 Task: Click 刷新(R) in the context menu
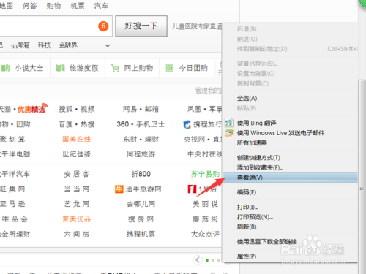247,227
